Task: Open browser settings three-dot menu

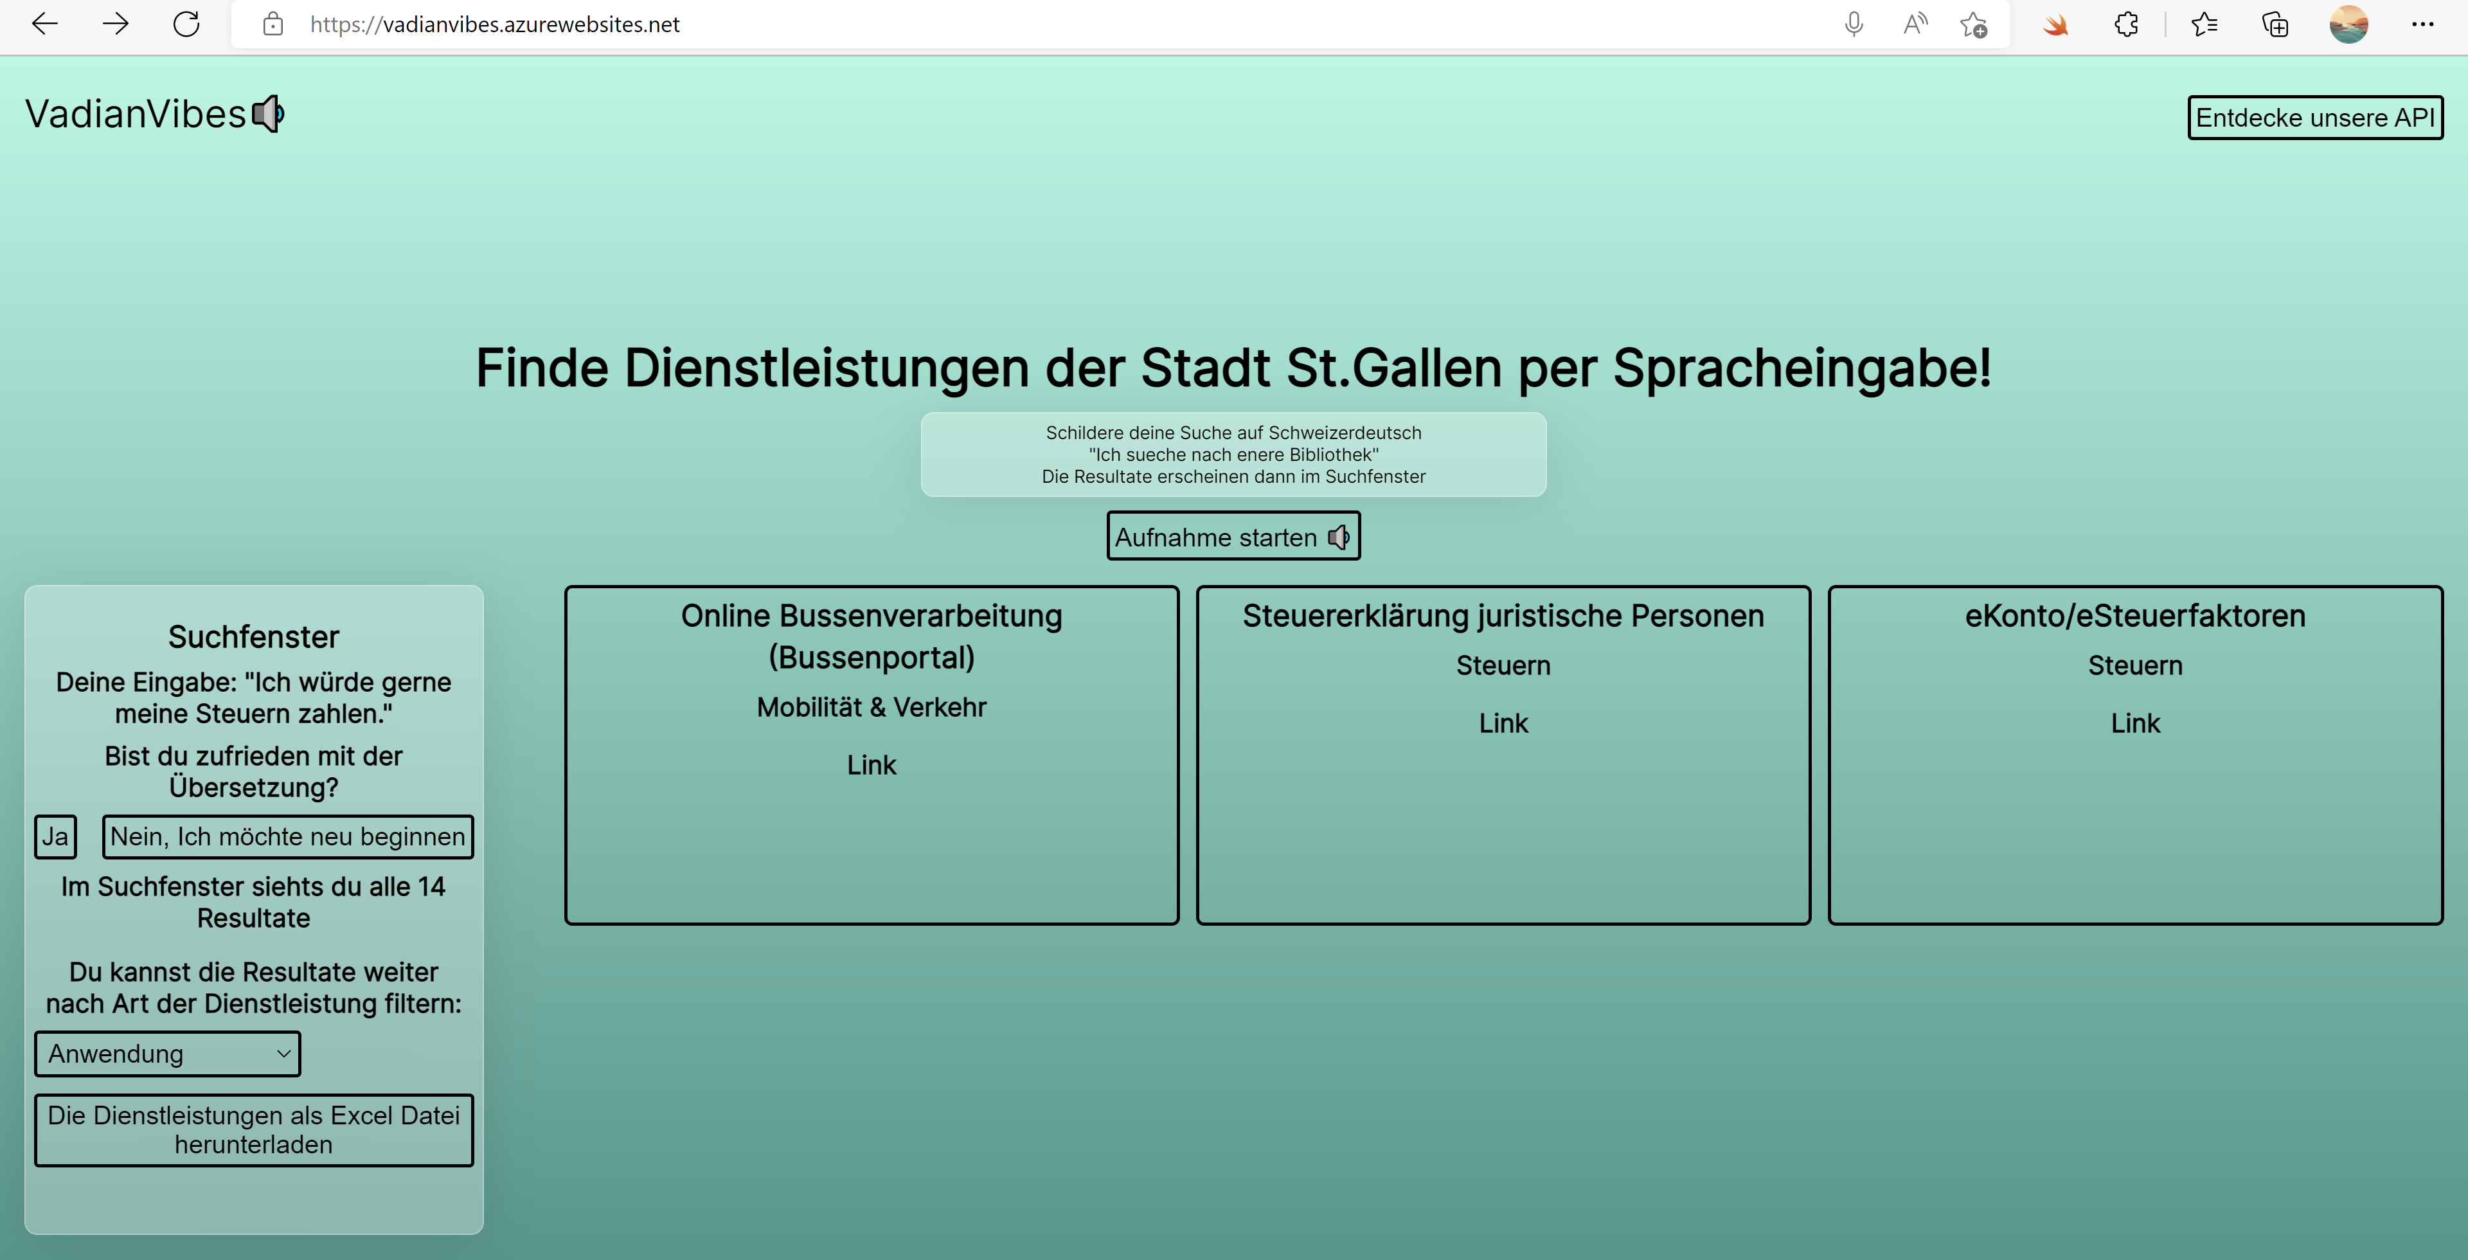Action: [x=2422, y=24]
